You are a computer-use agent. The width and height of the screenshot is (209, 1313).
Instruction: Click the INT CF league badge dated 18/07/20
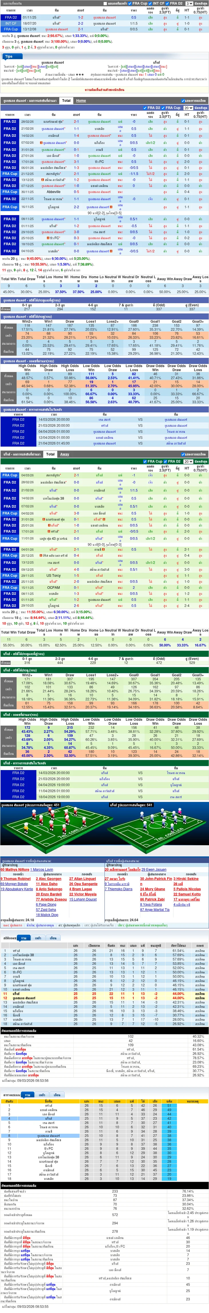(10, 24)
